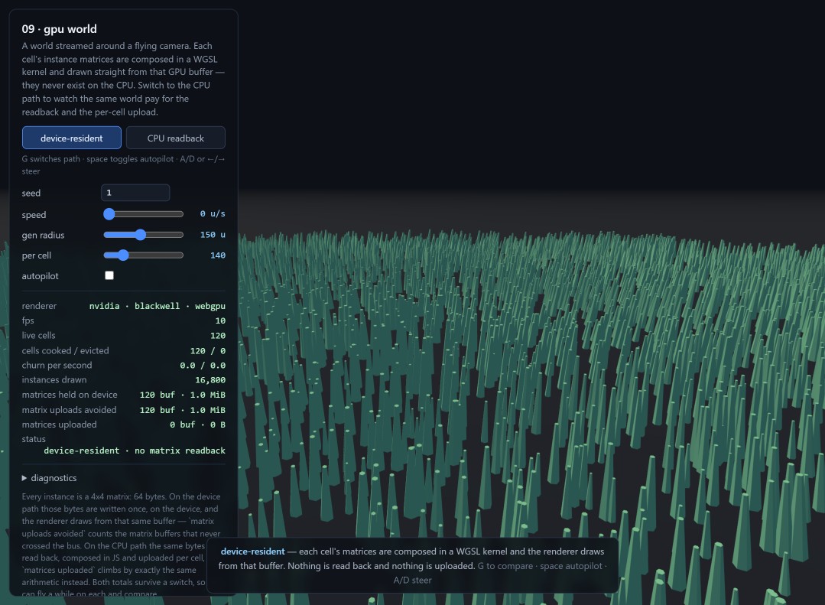The image size is (825, 605).
Task: Click the live cells value '120'
Action: pyautogui.click(x=218, y=336)
